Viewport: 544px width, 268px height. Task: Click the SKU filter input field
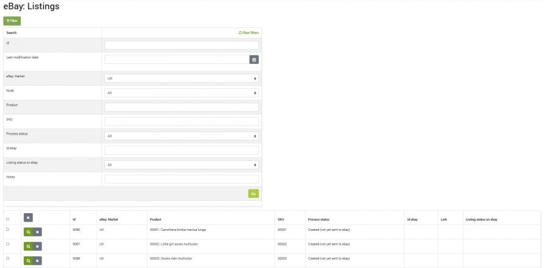pyautogui.click(x=182, y=122)
